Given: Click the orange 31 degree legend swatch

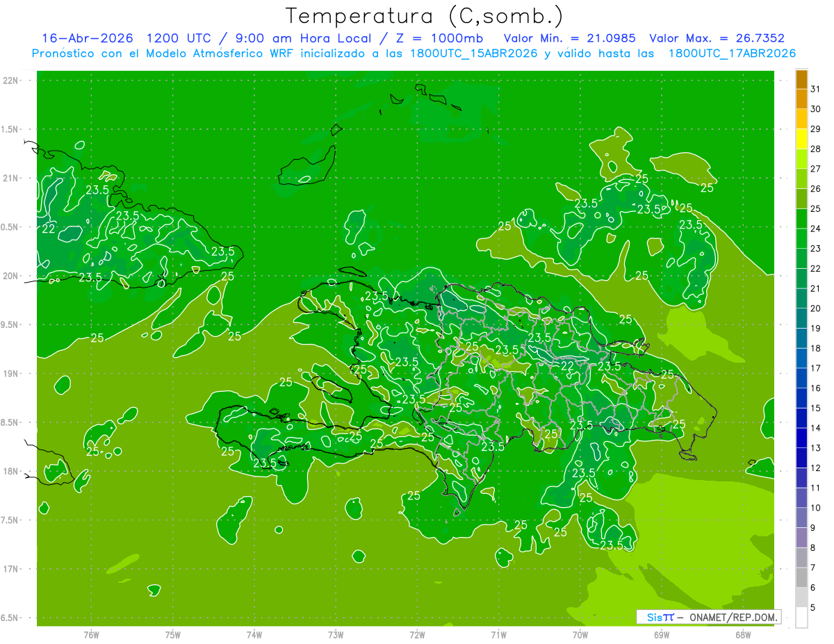Looking at the screenshot, I should [801, 81].
